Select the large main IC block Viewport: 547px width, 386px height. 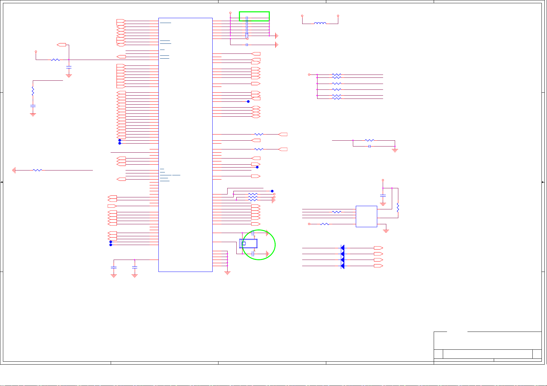tap(185, 145)
